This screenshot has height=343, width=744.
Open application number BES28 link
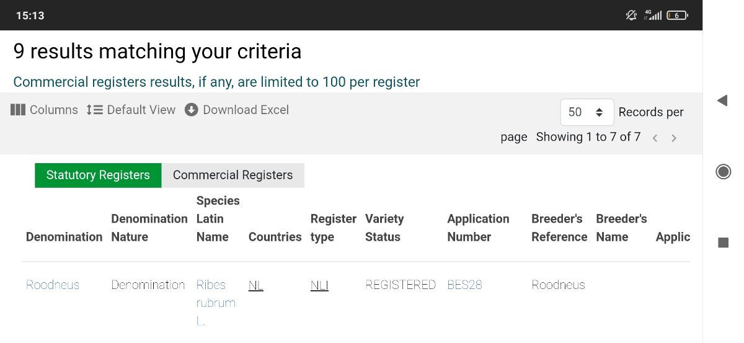click(464, 285)
